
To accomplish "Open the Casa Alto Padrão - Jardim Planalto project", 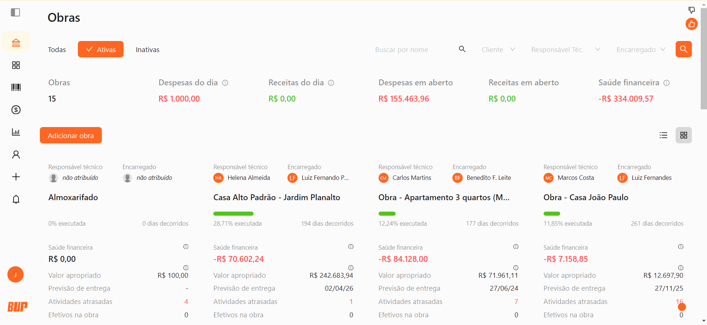I will tap(276, 198).
